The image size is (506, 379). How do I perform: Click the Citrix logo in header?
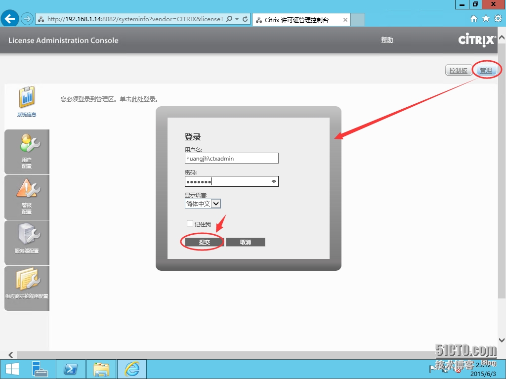coord(477,40)
